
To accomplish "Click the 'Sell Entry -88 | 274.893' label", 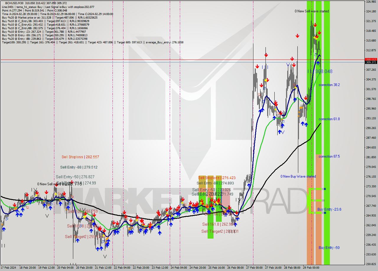I will 215,183.
